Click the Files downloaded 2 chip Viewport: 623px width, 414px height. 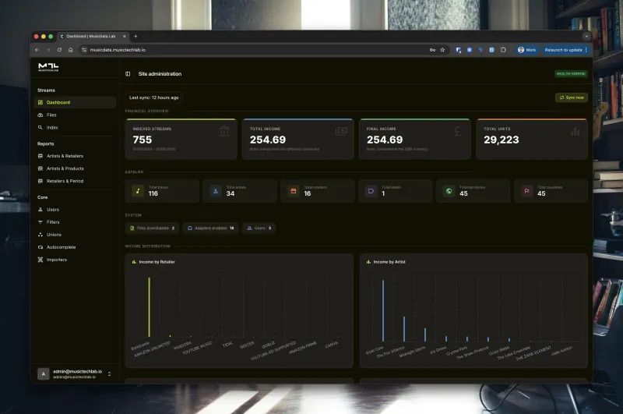(x=152, y=228)
